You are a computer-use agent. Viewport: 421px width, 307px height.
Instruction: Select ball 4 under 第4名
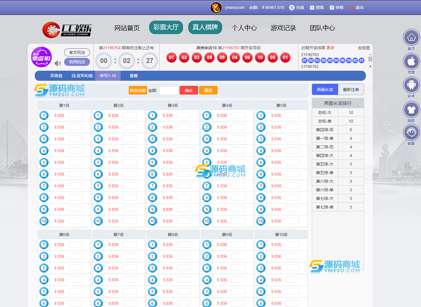(x=207, y=151)
